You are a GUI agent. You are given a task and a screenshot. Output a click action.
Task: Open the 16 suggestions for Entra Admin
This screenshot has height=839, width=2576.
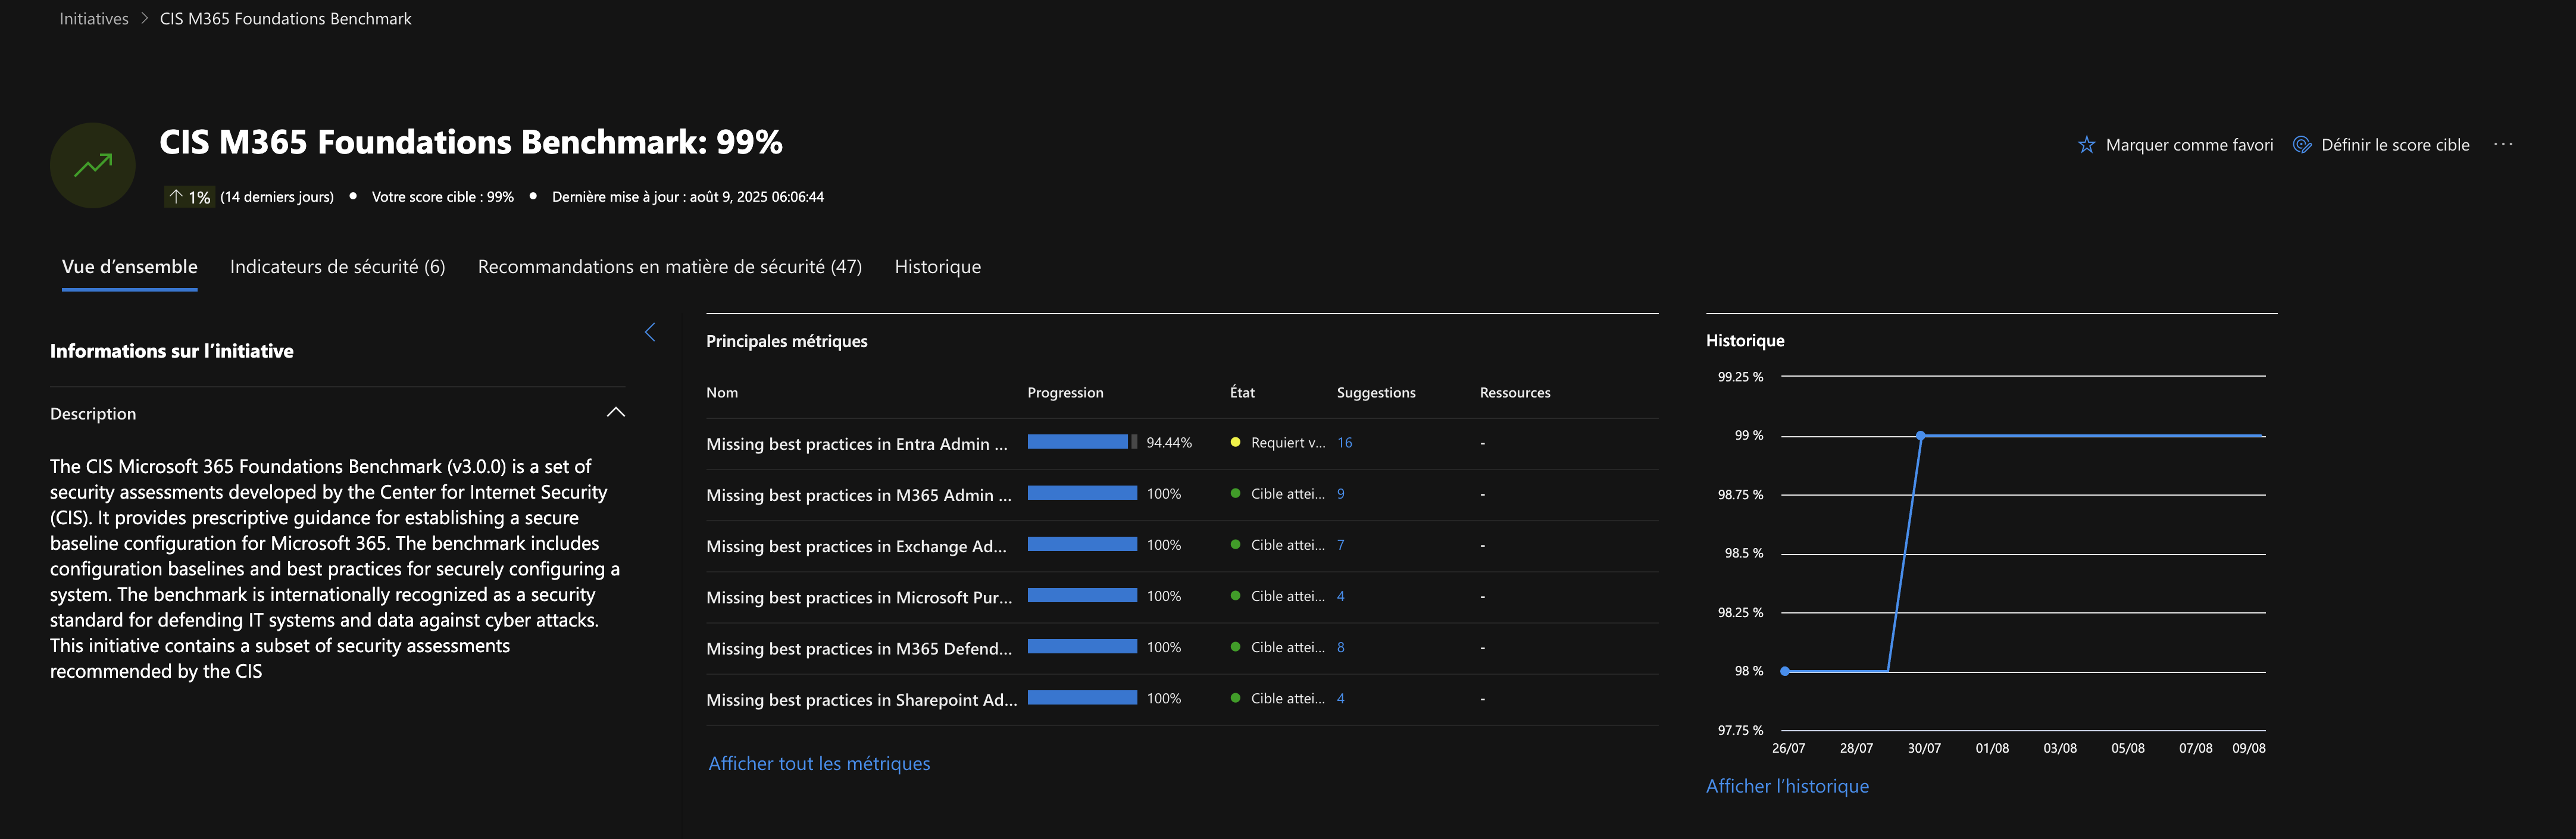point(1344,443)
